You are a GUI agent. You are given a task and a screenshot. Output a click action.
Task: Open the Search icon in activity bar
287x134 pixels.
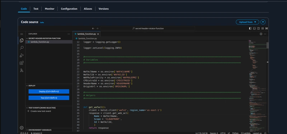pos(22,48)
